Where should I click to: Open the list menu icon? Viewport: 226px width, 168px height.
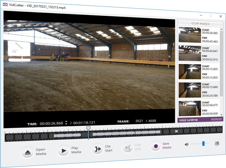(x=217, y=143)
